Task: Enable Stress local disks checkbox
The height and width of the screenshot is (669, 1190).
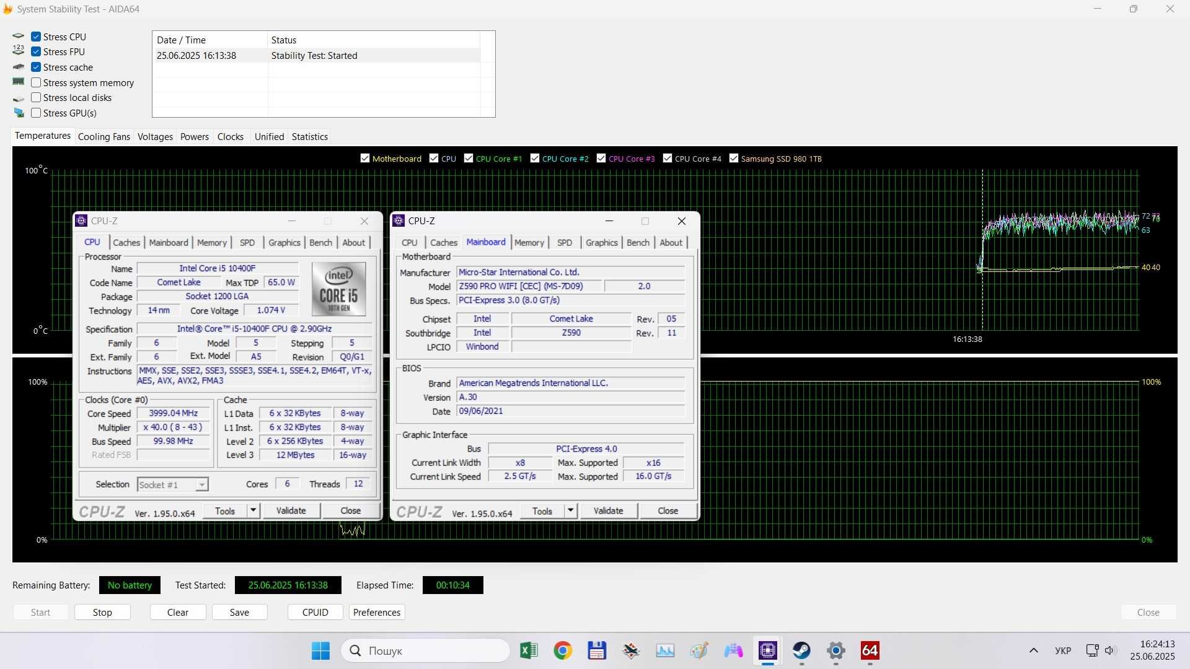Action: click(x=36, y=97)
